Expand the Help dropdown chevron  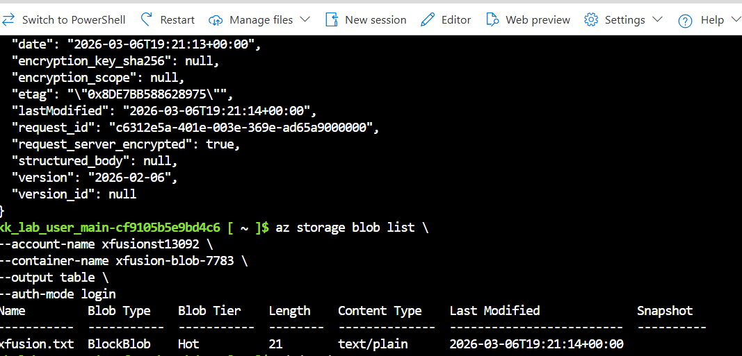pyautogui.click(x=736, y=19)
